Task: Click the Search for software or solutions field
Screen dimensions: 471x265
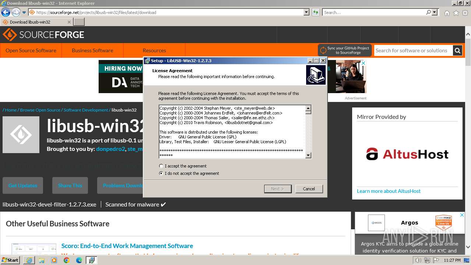Action: click(413, 50)
